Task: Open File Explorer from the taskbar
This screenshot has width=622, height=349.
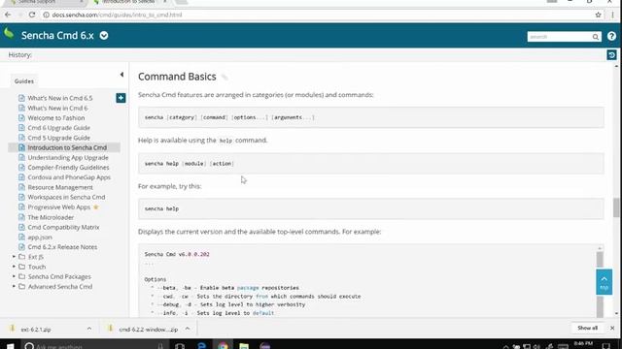Action: point(244,346)
